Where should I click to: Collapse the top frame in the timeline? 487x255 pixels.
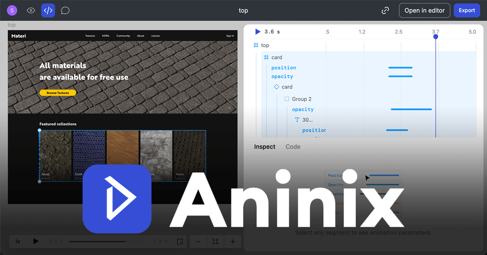pyautogui.click(x=256, y=45)
